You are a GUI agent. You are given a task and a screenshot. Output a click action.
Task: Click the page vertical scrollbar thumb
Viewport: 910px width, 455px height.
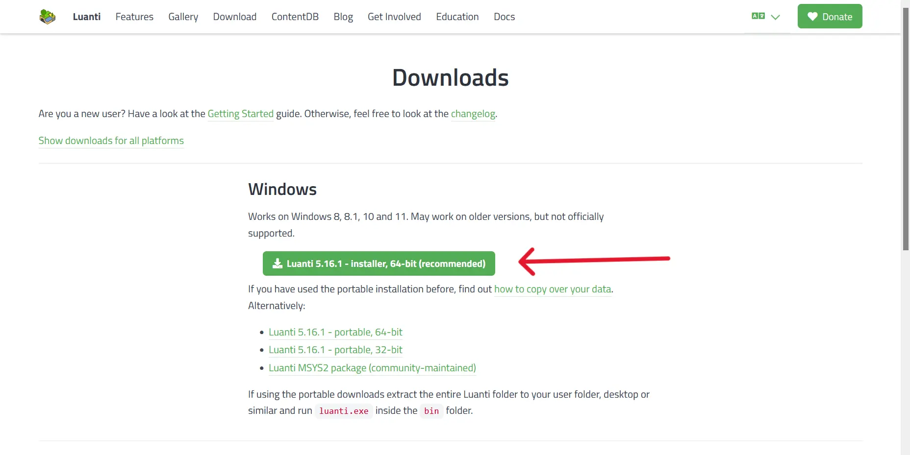point(906,129)
